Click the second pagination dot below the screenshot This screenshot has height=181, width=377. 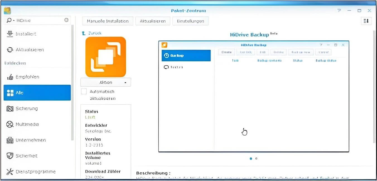(256, 158)
